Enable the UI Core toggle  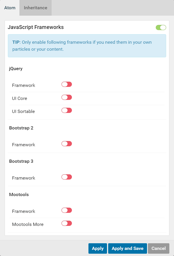66,97
